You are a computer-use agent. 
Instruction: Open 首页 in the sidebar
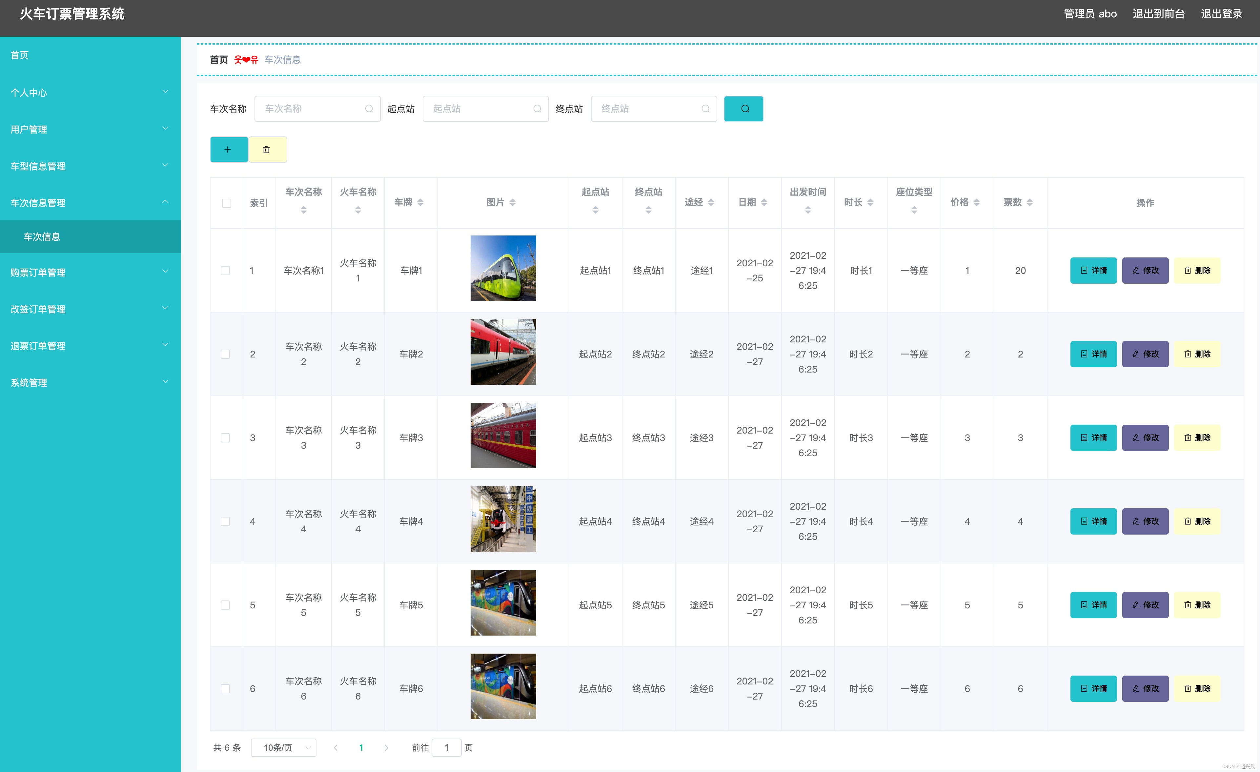pos(19,55)
